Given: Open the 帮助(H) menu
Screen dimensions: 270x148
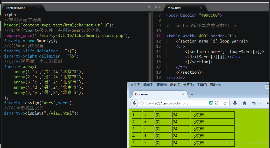Looking at the screenshot, I should click(215, 85).
